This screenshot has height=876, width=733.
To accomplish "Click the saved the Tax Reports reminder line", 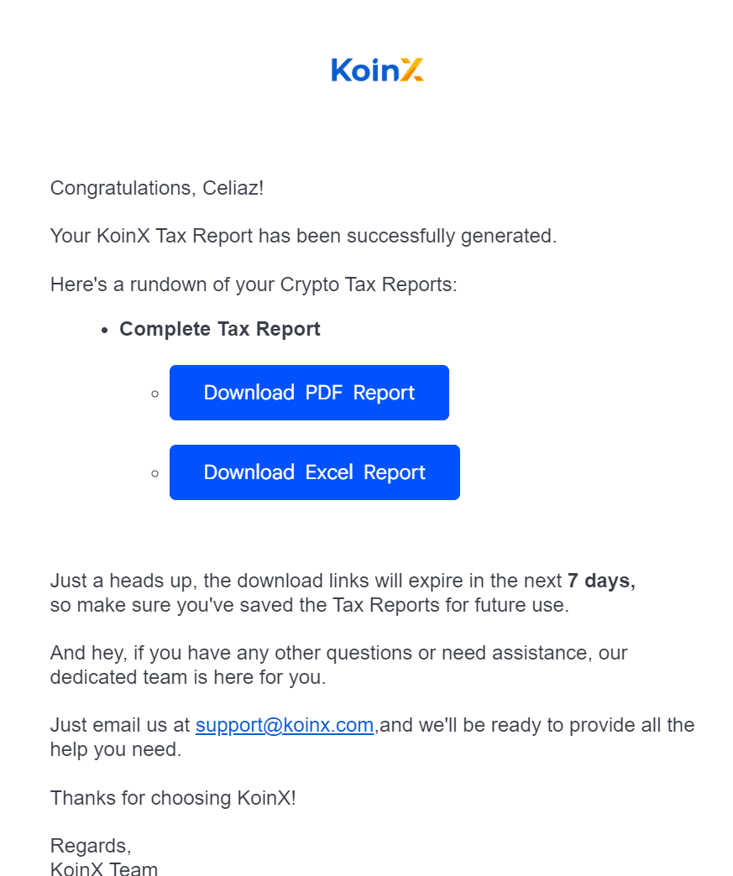I will tap(309, 604).
